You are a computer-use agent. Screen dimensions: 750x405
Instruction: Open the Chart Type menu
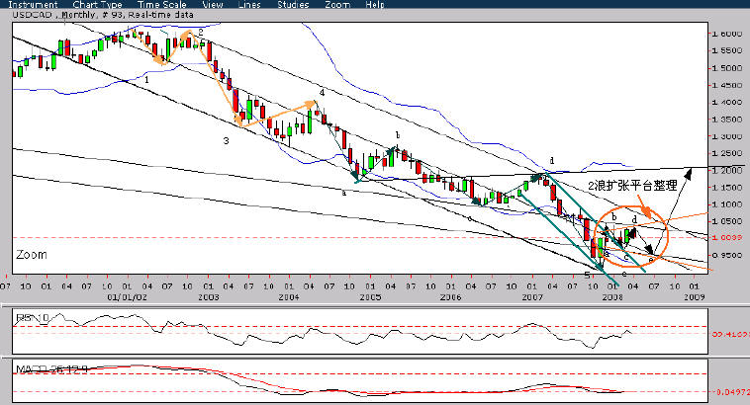[x=97, y=4]
